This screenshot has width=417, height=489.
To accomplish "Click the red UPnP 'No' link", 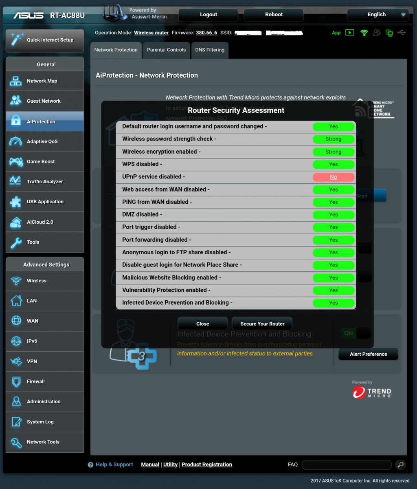I will pyautogui.click(x=334, y=177).
